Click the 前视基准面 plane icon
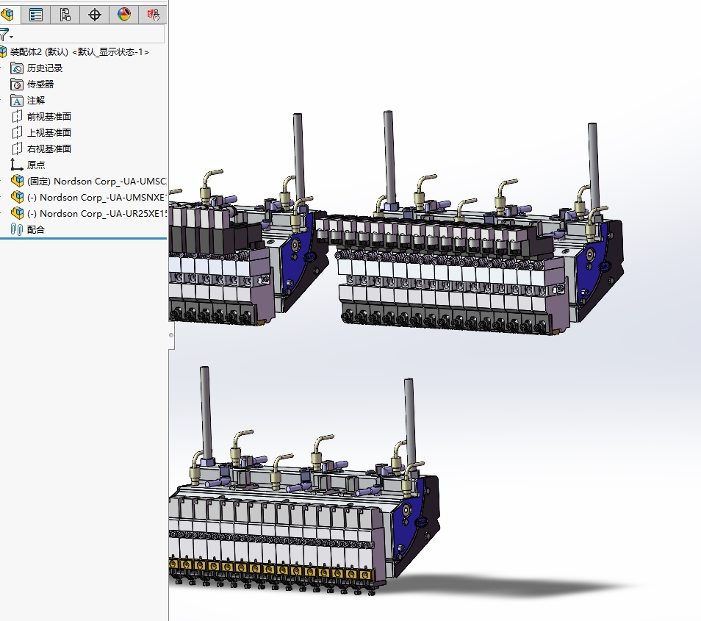Screen dimensions: 701x621 (x=17, y=116)
